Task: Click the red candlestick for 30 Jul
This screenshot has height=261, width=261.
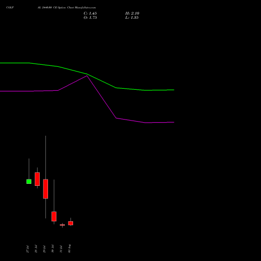Action: [54, 216]
